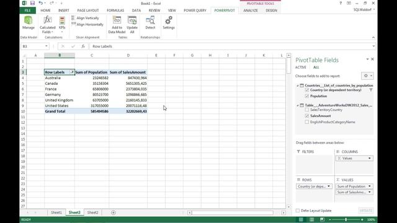Viewport: 397px width, 223px height.
Task: Open Sum of Population dropdown in Values
Action: click(x=370, y=186)
